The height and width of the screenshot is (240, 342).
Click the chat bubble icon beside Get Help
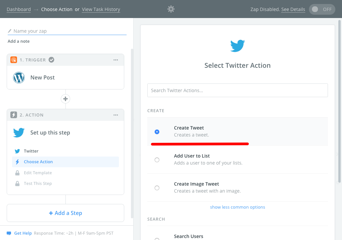tap(9, 233)
